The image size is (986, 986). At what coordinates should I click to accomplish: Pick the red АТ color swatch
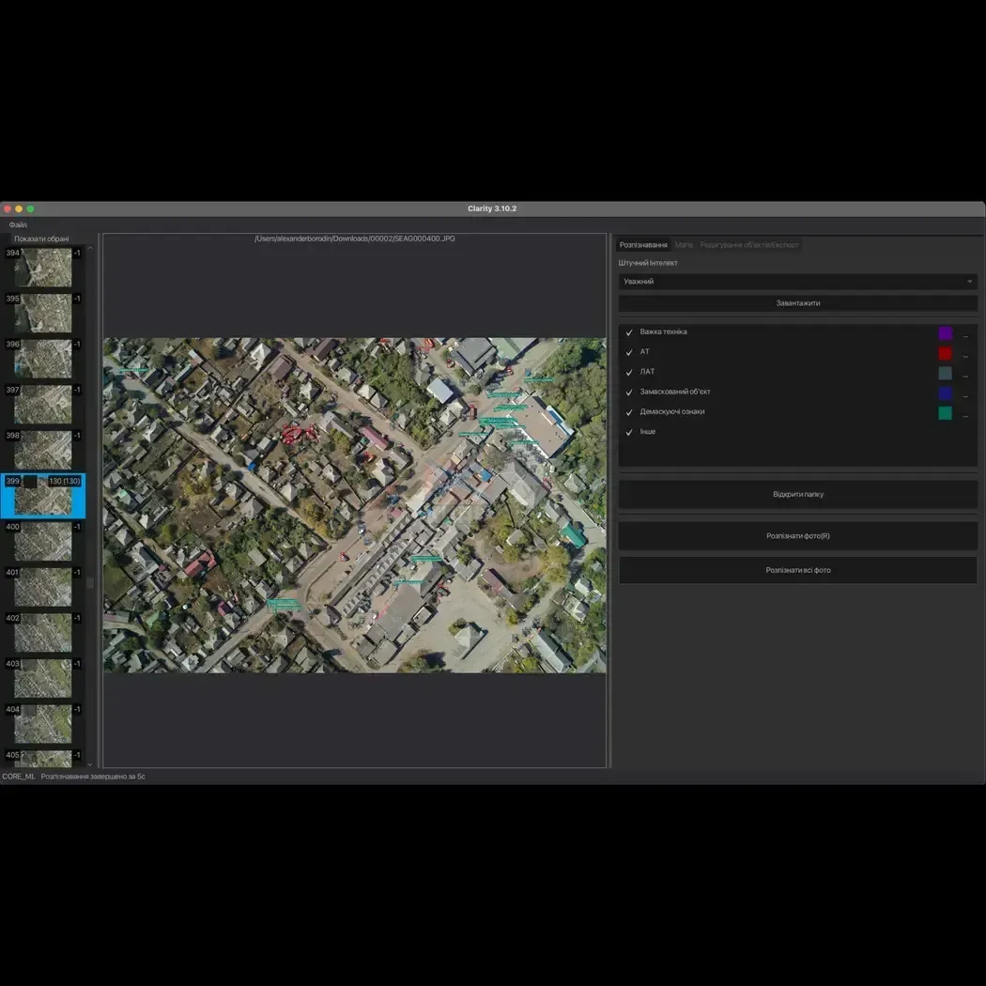[x=945, y=353]
